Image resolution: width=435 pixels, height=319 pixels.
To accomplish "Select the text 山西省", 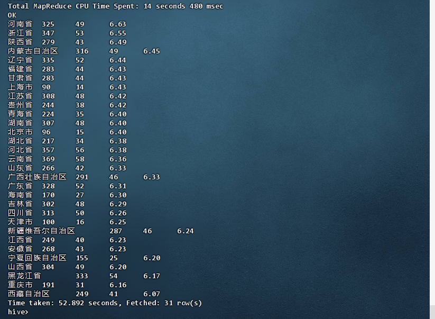I will coord(20,267).
